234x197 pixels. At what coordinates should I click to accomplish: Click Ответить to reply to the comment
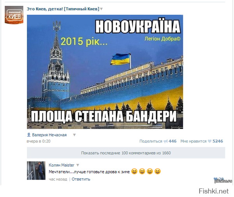81,179
